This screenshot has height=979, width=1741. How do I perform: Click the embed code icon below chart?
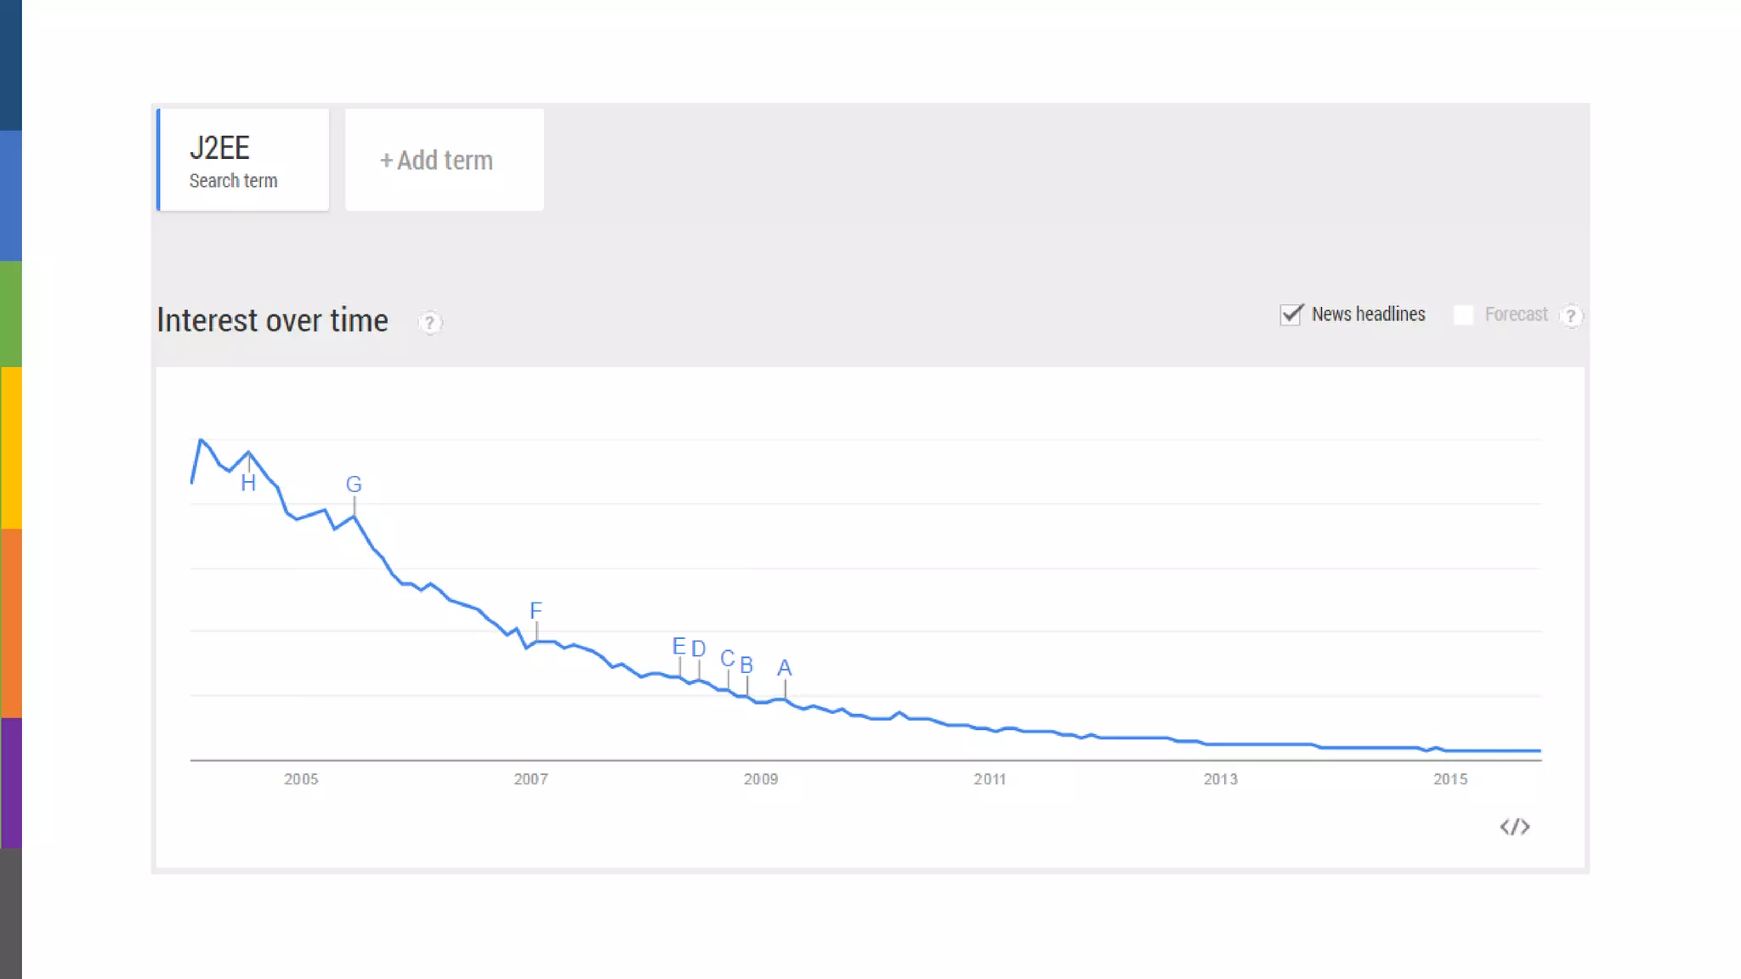(x=1514, y=827)
